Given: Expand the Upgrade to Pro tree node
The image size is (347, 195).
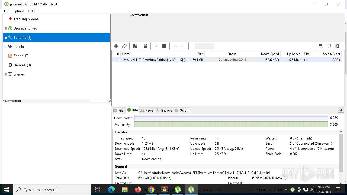Looking at the screenshot, I should 6,28.
